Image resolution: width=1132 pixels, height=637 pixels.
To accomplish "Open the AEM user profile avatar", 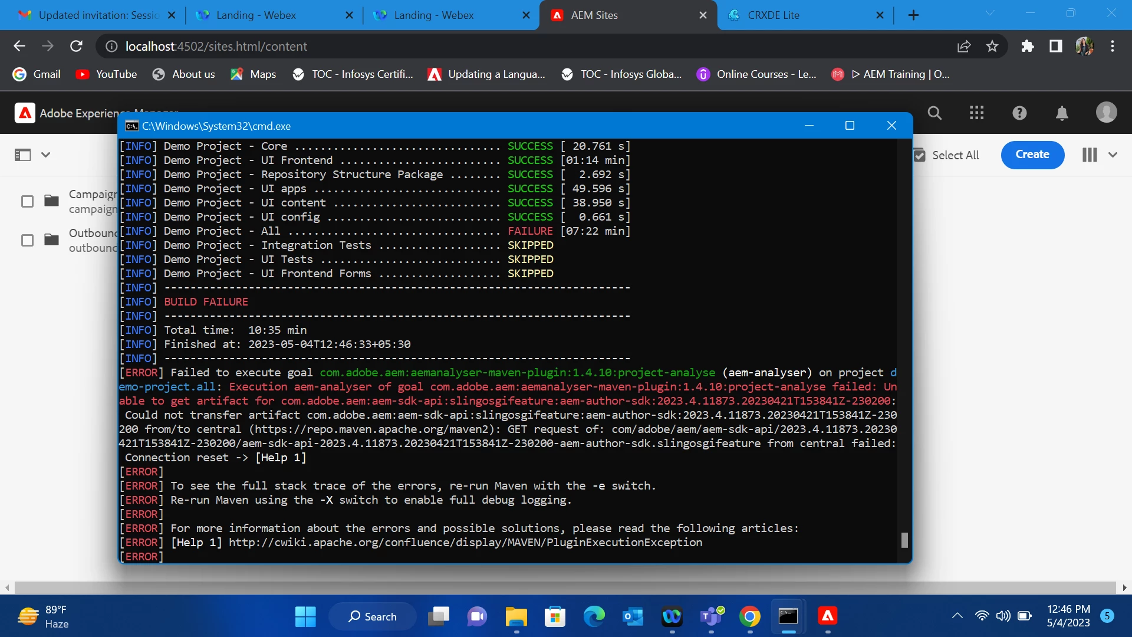I will click(1106, 112).
